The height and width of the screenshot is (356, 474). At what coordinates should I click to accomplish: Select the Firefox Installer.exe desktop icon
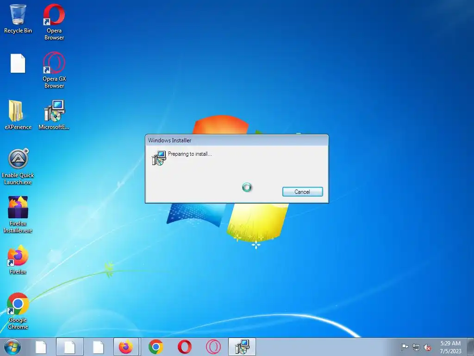18,215
